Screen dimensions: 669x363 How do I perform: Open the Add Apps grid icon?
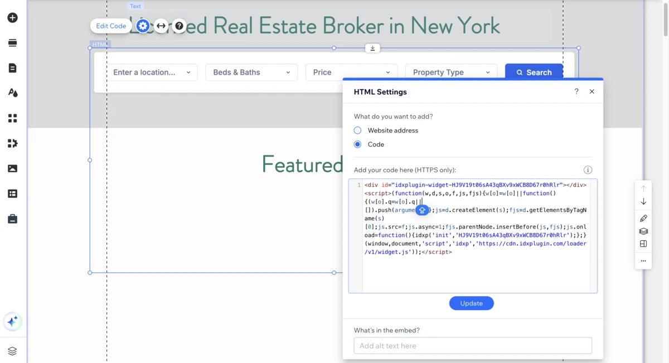(x=12, y=118)
